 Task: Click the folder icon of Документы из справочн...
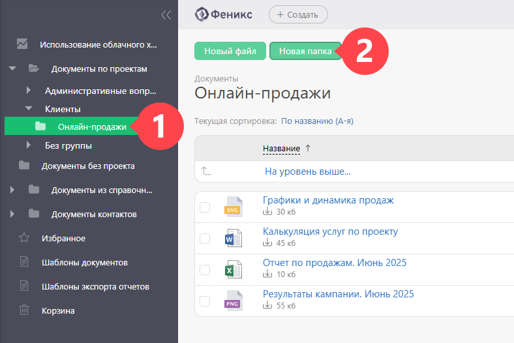click(x=34, y=189)
